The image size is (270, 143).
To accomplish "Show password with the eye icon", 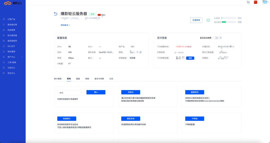I will (x=137, y=52).
